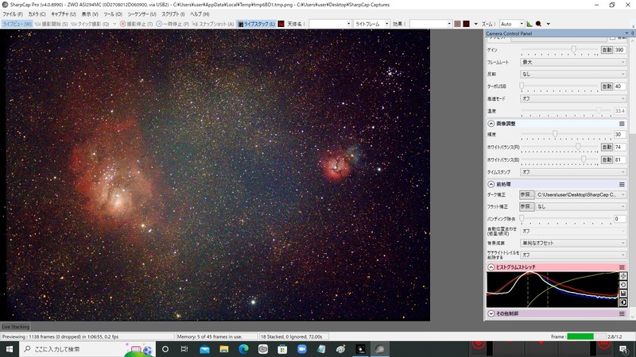Toggle the ライブスタック button in the toolbar
The image size is (636, 357).
pos(256,24)
